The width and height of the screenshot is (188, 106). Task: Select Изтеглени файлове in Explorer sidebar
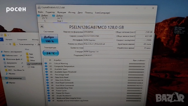[x=13, y=59]
